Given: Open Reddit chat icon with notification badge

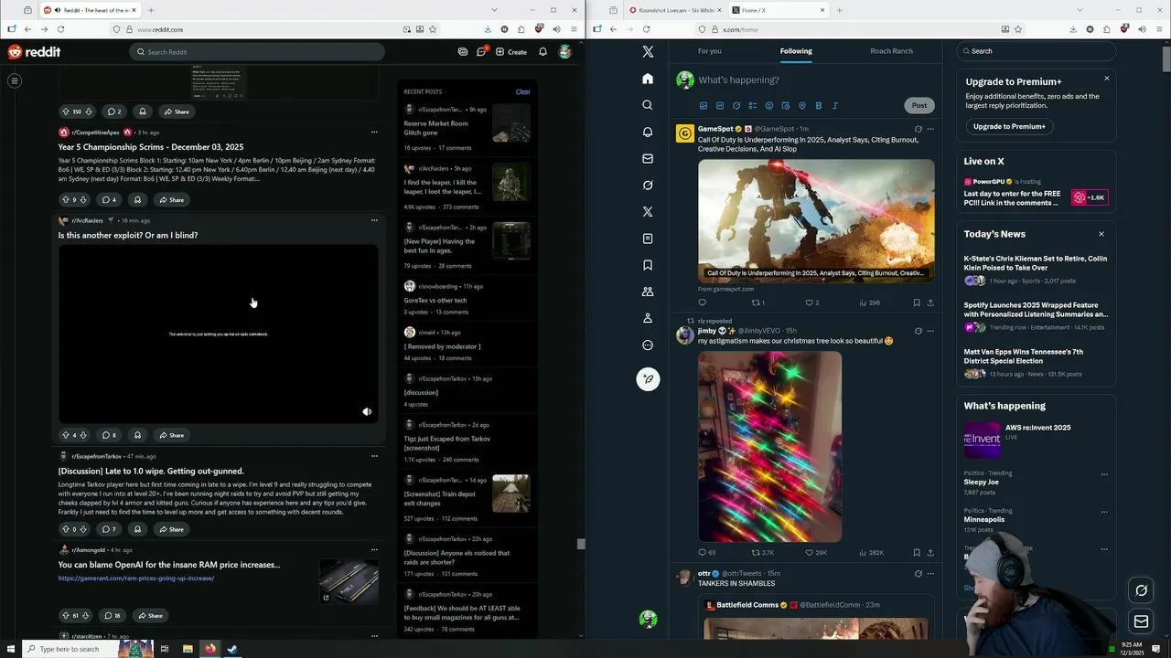Looking at the screenshot, I should click(x=481, y=52).
